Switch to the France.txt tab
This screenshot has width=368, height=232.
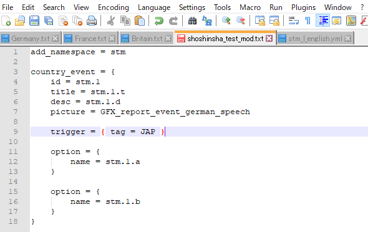pos(90,39)
